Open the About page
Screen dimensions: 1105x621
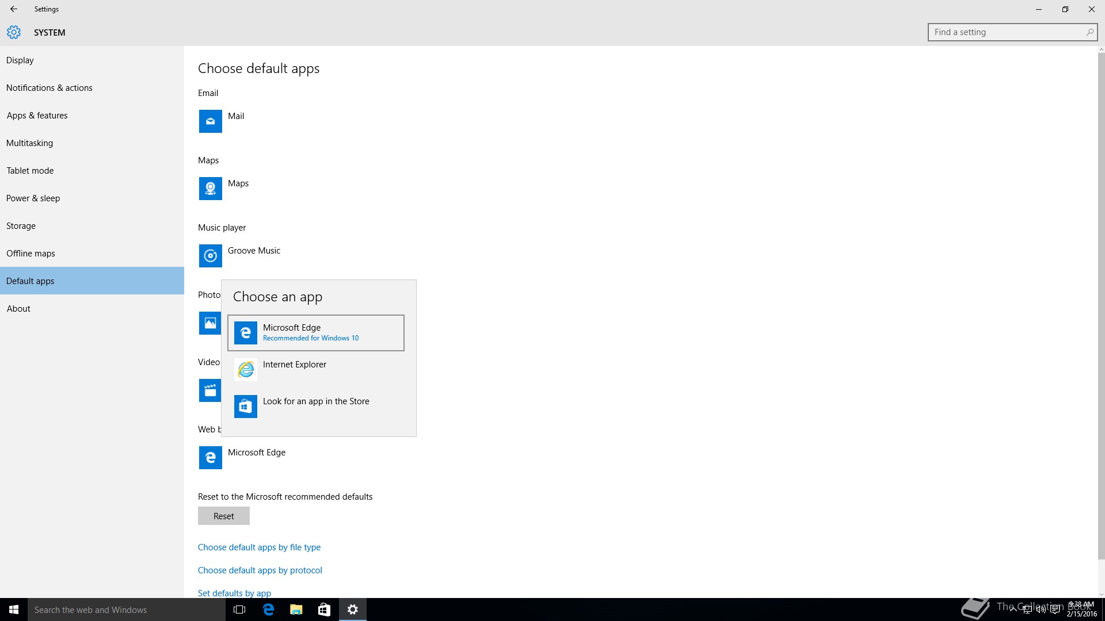point(92,309)
